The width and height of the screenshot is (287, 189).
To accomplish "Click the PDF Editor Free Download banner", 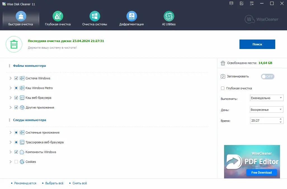I will 252,162.
